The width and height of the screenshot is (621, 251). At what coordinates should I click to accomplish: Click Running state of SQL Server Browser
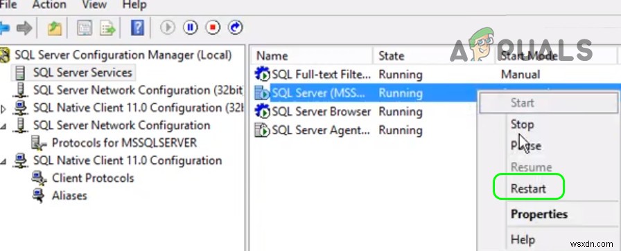401,112
